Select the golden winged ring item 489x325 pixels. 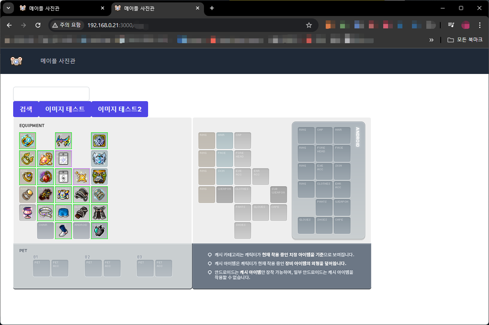coord(28,159)
